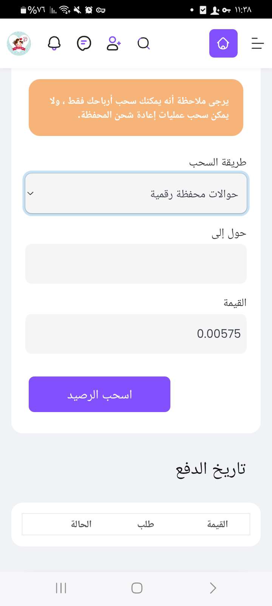Click the orange withdrawal notice banner
This screenshot has height=606, width=272.
point(136,108)
